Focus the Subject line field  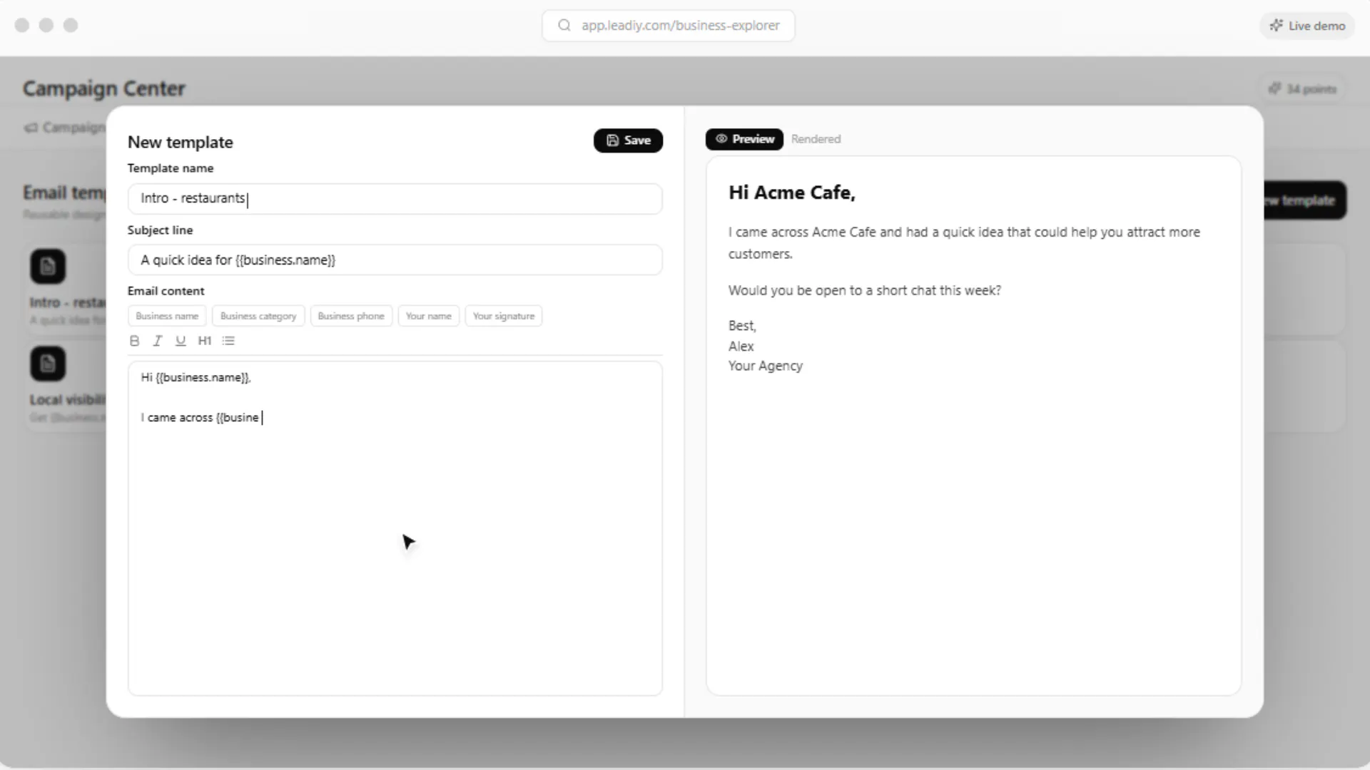[x=395, y=260]
